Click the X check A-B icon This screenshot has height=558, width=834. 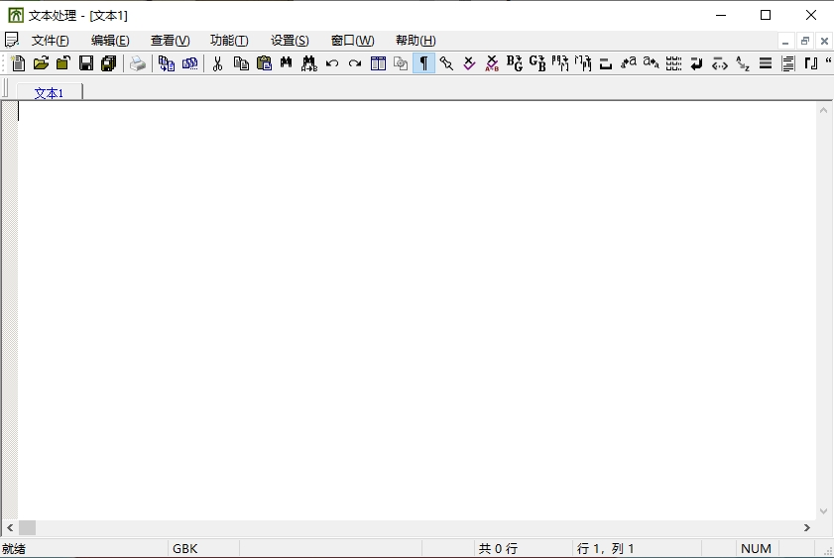(x=492, y=63)
